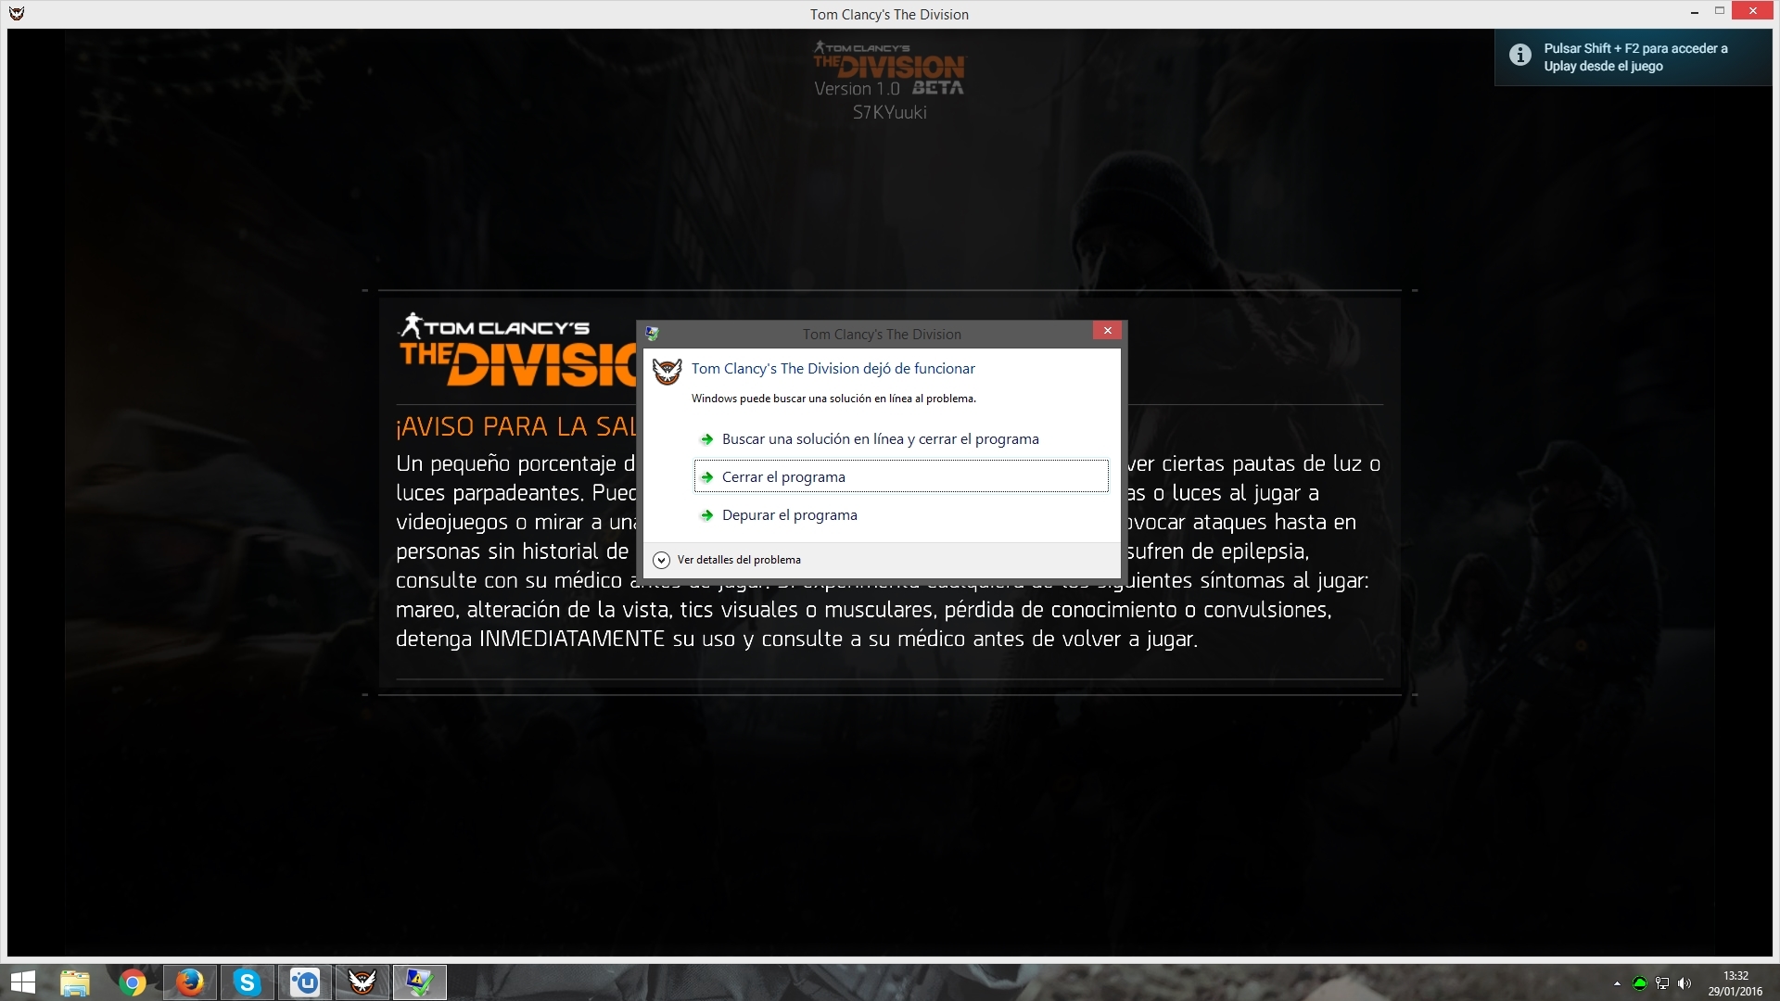Open clock showing 13:32
This screenshot has height=1001, width=1780.
coord(1735,983)
